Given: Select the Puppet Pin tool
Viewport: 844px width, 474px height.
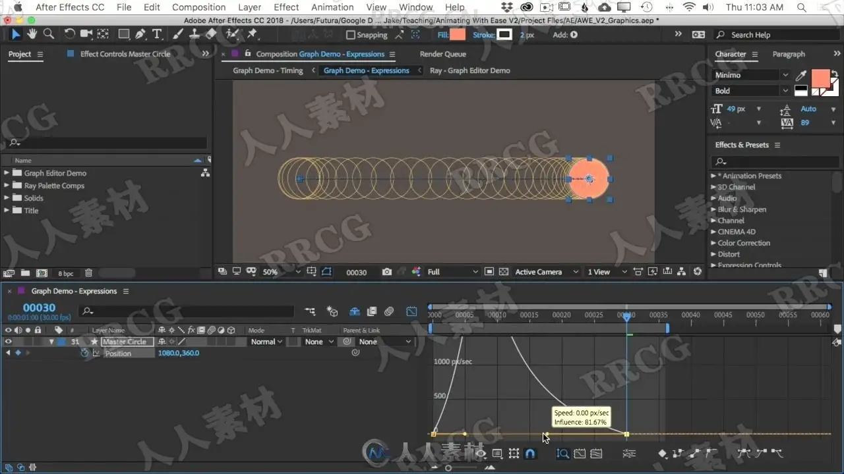Looking at the screenshot, I should (253, 34).
